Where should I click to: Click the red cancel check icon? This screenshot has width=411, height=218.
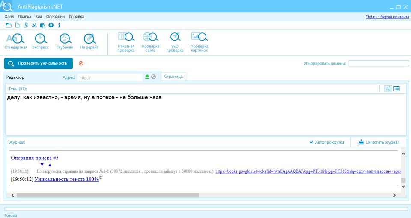(x=81, y=63)
